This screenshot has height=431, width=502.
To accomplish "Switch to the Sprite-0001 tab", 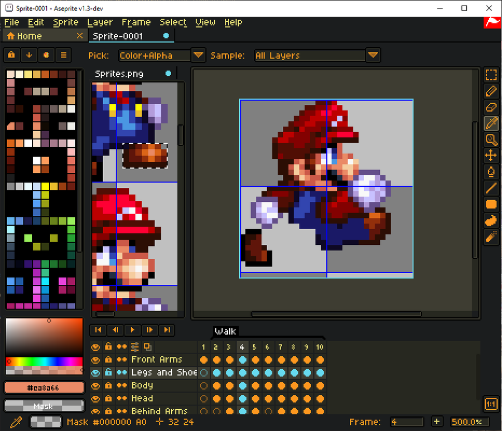I will (131, 36).
